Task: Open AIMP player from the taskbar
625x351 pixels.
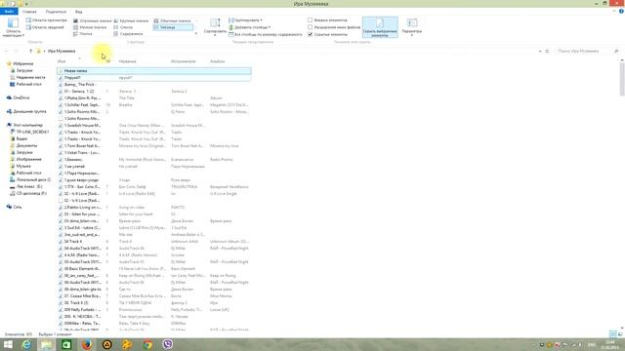Action: click(106, 344)
